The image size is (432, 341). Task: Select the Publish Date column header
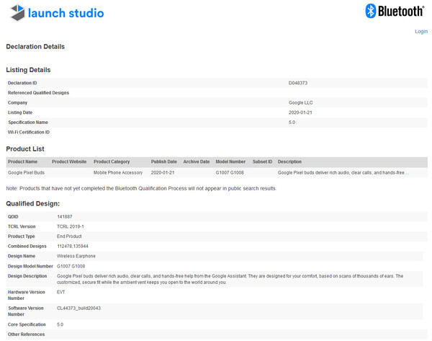pos(163,161)
